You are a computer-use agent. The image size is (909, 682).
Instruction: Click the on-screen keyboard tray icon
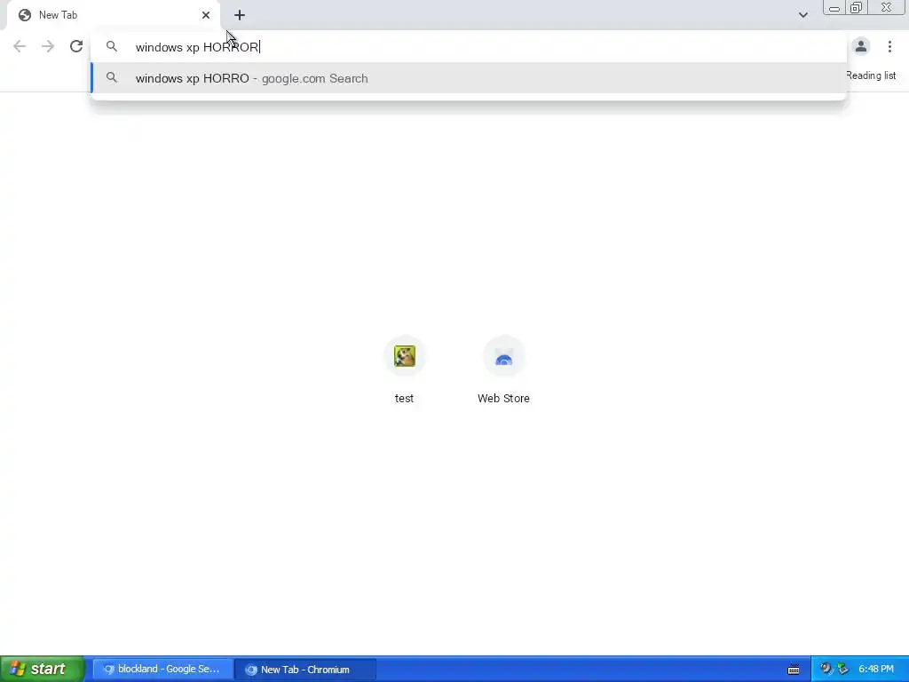point(794,670)
